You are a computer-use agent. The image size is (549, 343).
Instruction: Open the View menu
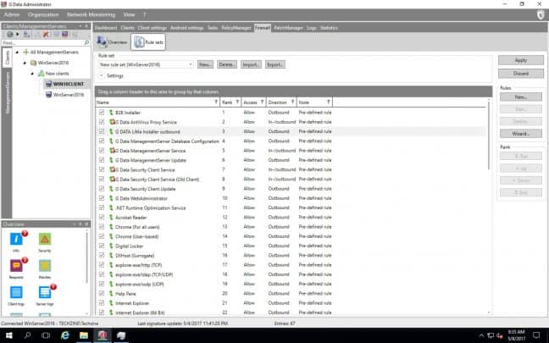tap(129, 14)
